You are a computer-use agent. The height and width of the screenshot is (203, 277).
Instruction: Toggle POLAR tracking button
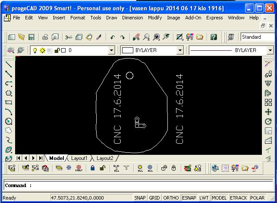pyautogui.click(x=258, y=198)
